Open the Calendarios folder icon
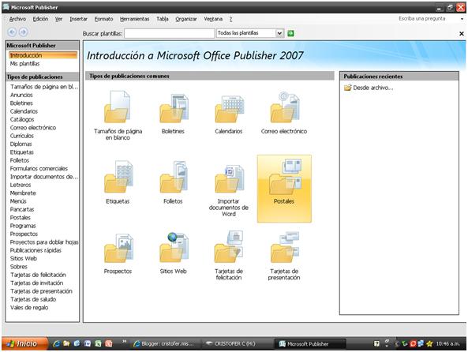The image size is (468, 352). click(229, 109)
